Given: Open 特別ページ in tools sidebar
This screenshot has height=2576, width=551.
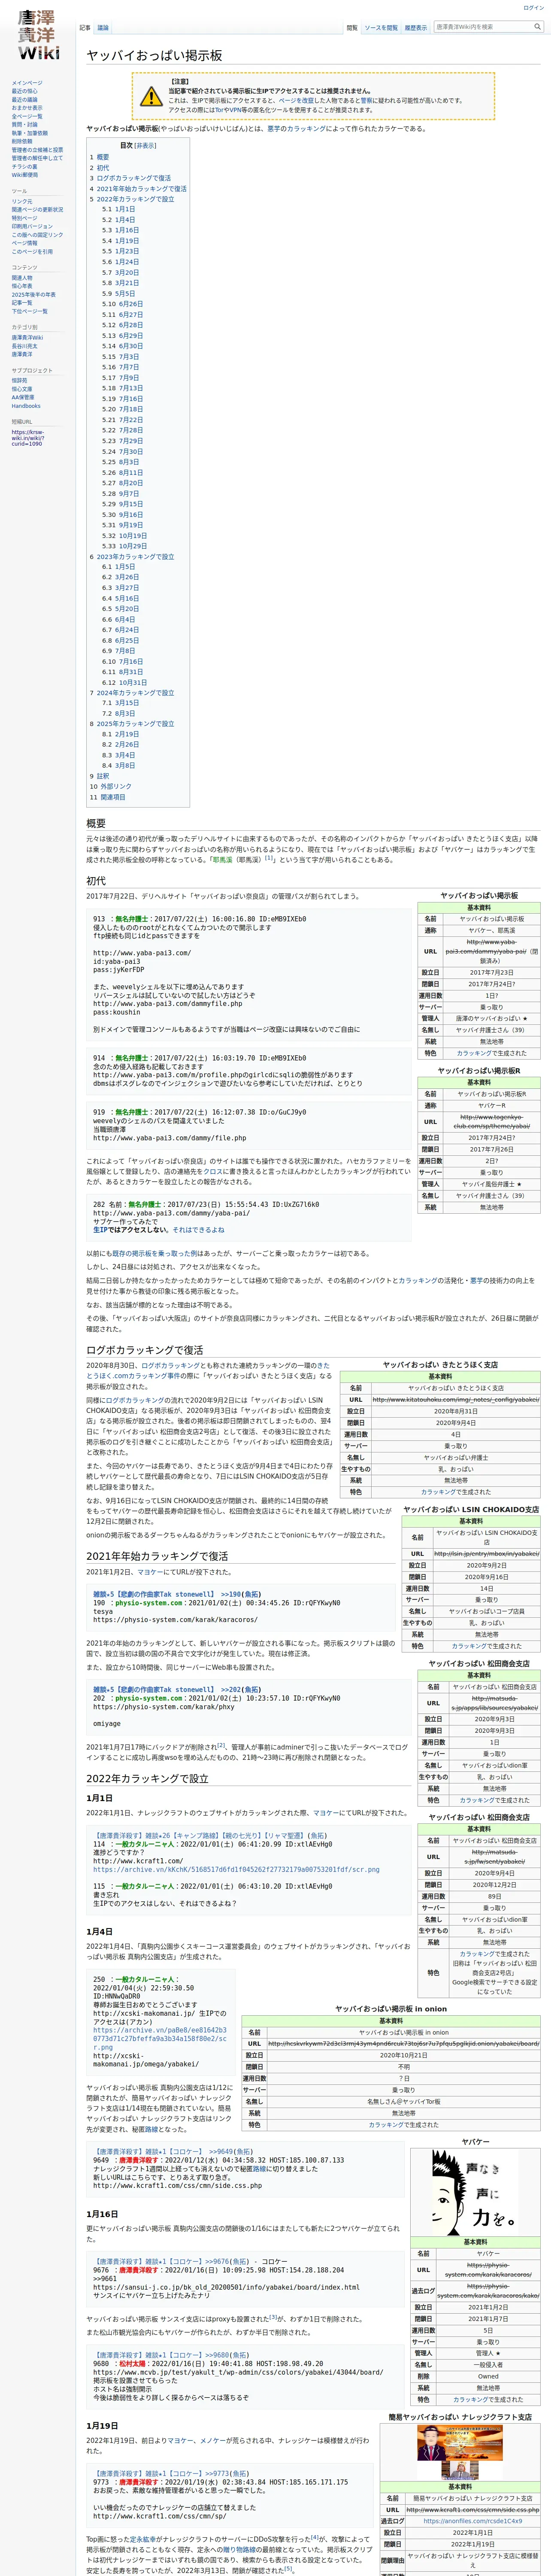Looking at the screenshot, I should (x=24, y=218).
